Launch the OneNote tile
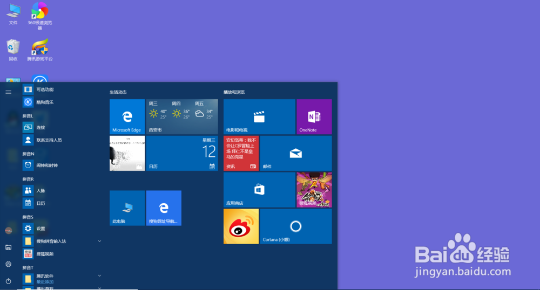Viewport: 540px width, 290px height. 314,117
